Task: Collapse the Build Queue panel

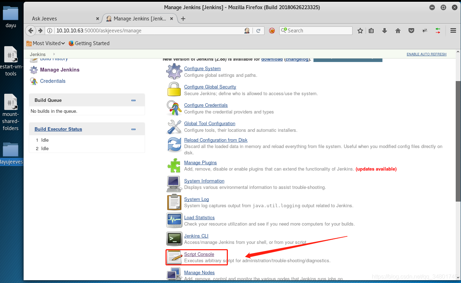Action: [133, 100]
